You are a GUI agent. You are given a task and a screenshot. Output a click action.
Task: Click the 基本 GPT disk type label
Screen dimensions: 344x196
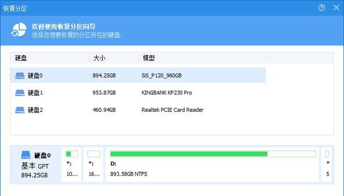tap(35, 166)
